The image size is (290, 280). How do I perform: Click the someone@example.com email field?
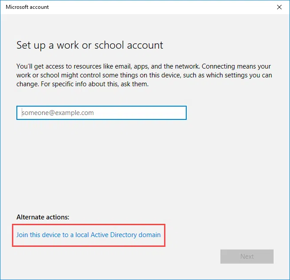tap(102, 113)
